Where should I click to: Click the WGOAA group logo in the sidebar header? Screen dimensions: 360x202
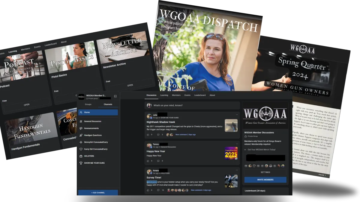81,97
